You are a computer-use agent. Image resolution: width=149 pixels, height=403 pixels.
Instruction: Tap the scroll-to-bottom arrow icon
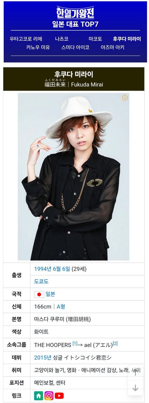pyautogui.click(x=135, y=388)
